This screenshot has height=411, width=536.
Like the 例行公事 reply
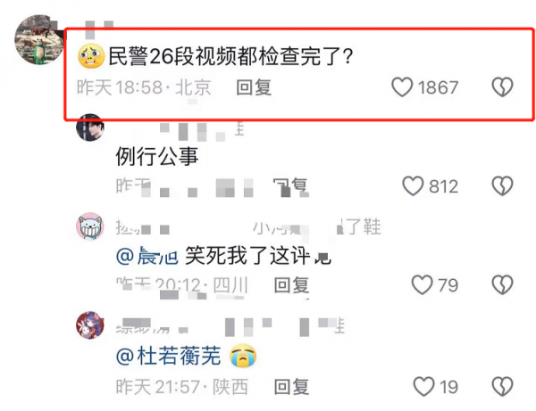pyautogui.click(x=413, y=186)
